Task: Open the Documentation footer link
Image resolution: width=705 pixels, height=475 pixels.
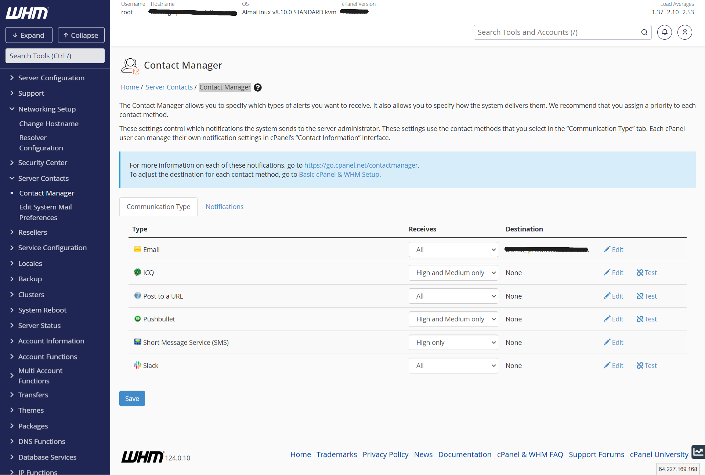Action: pyautogui.click(x=464, y=454)
